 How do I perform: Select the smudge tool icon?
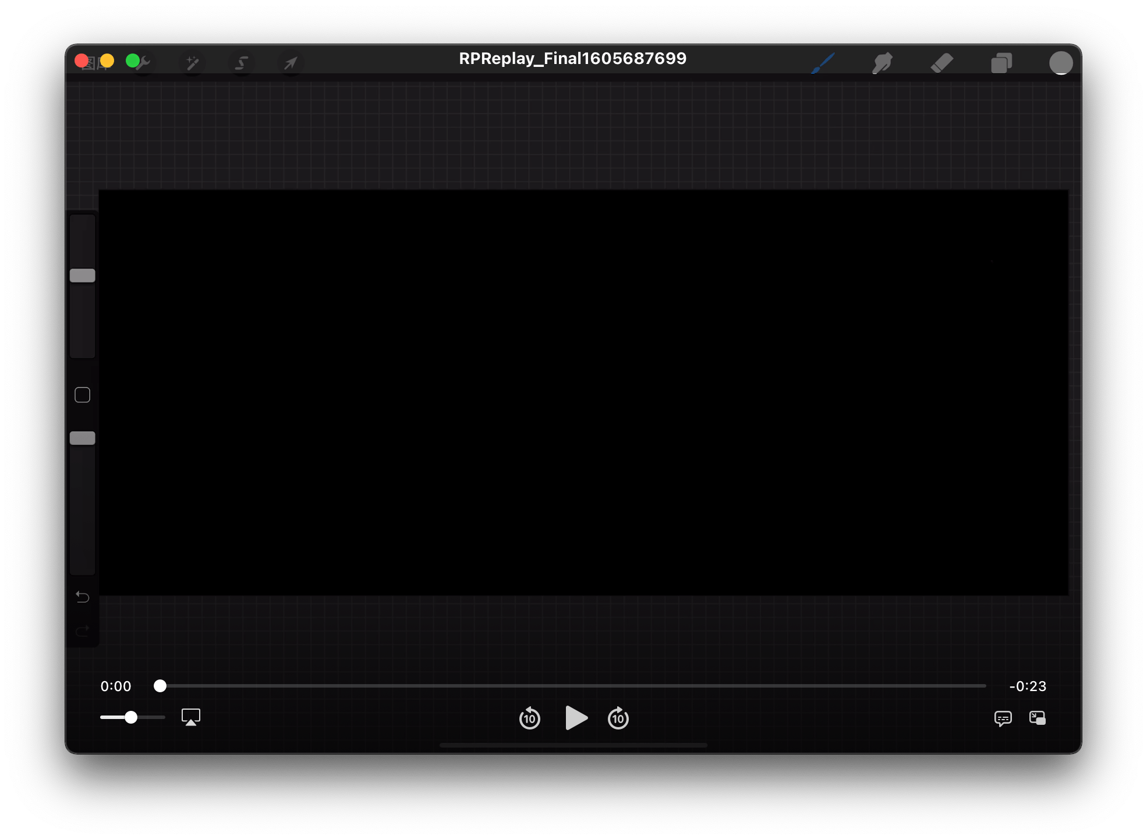pos(882,63)
